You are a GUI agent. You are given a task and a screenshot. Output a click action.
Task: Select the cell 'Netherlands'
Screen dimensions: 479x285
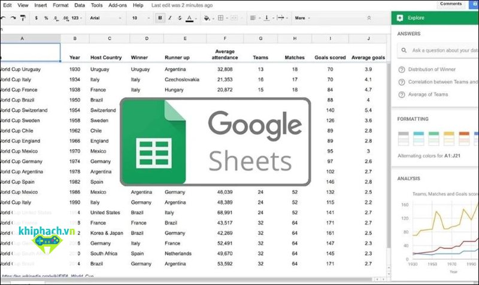coord(178,253)
